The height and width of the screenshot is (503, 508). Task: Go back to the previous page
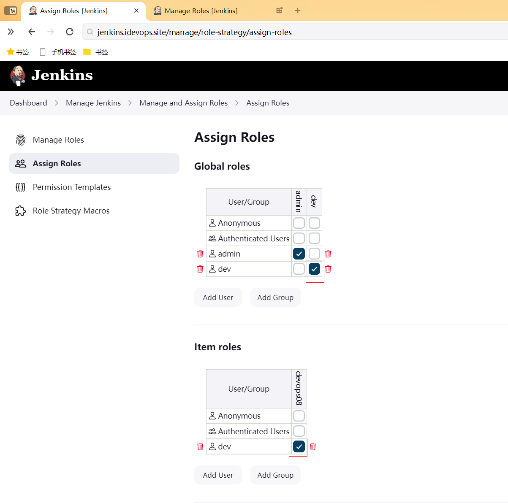[x=32, y=32]
